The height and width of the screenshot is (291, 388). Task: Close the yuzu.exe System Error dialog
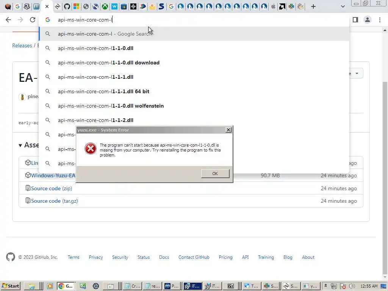[x=228, y=130]
